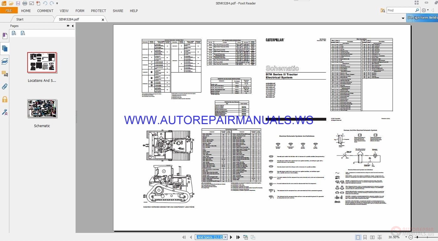Click the Open file folder icon
This screenshot has height=241, width=438.
[x=11, y=3]
